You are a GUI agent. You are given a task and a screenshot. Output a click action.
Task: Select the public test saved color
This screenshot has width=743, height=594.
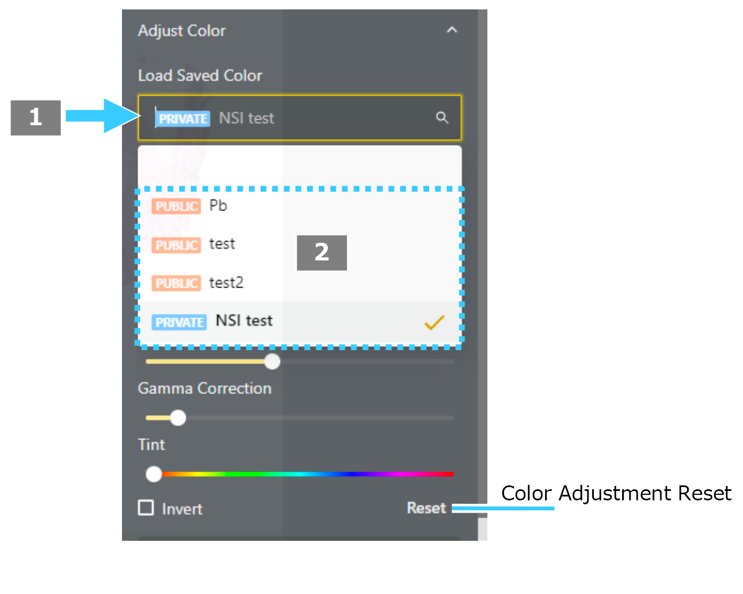pyautogui.click(x=299, y=244)
